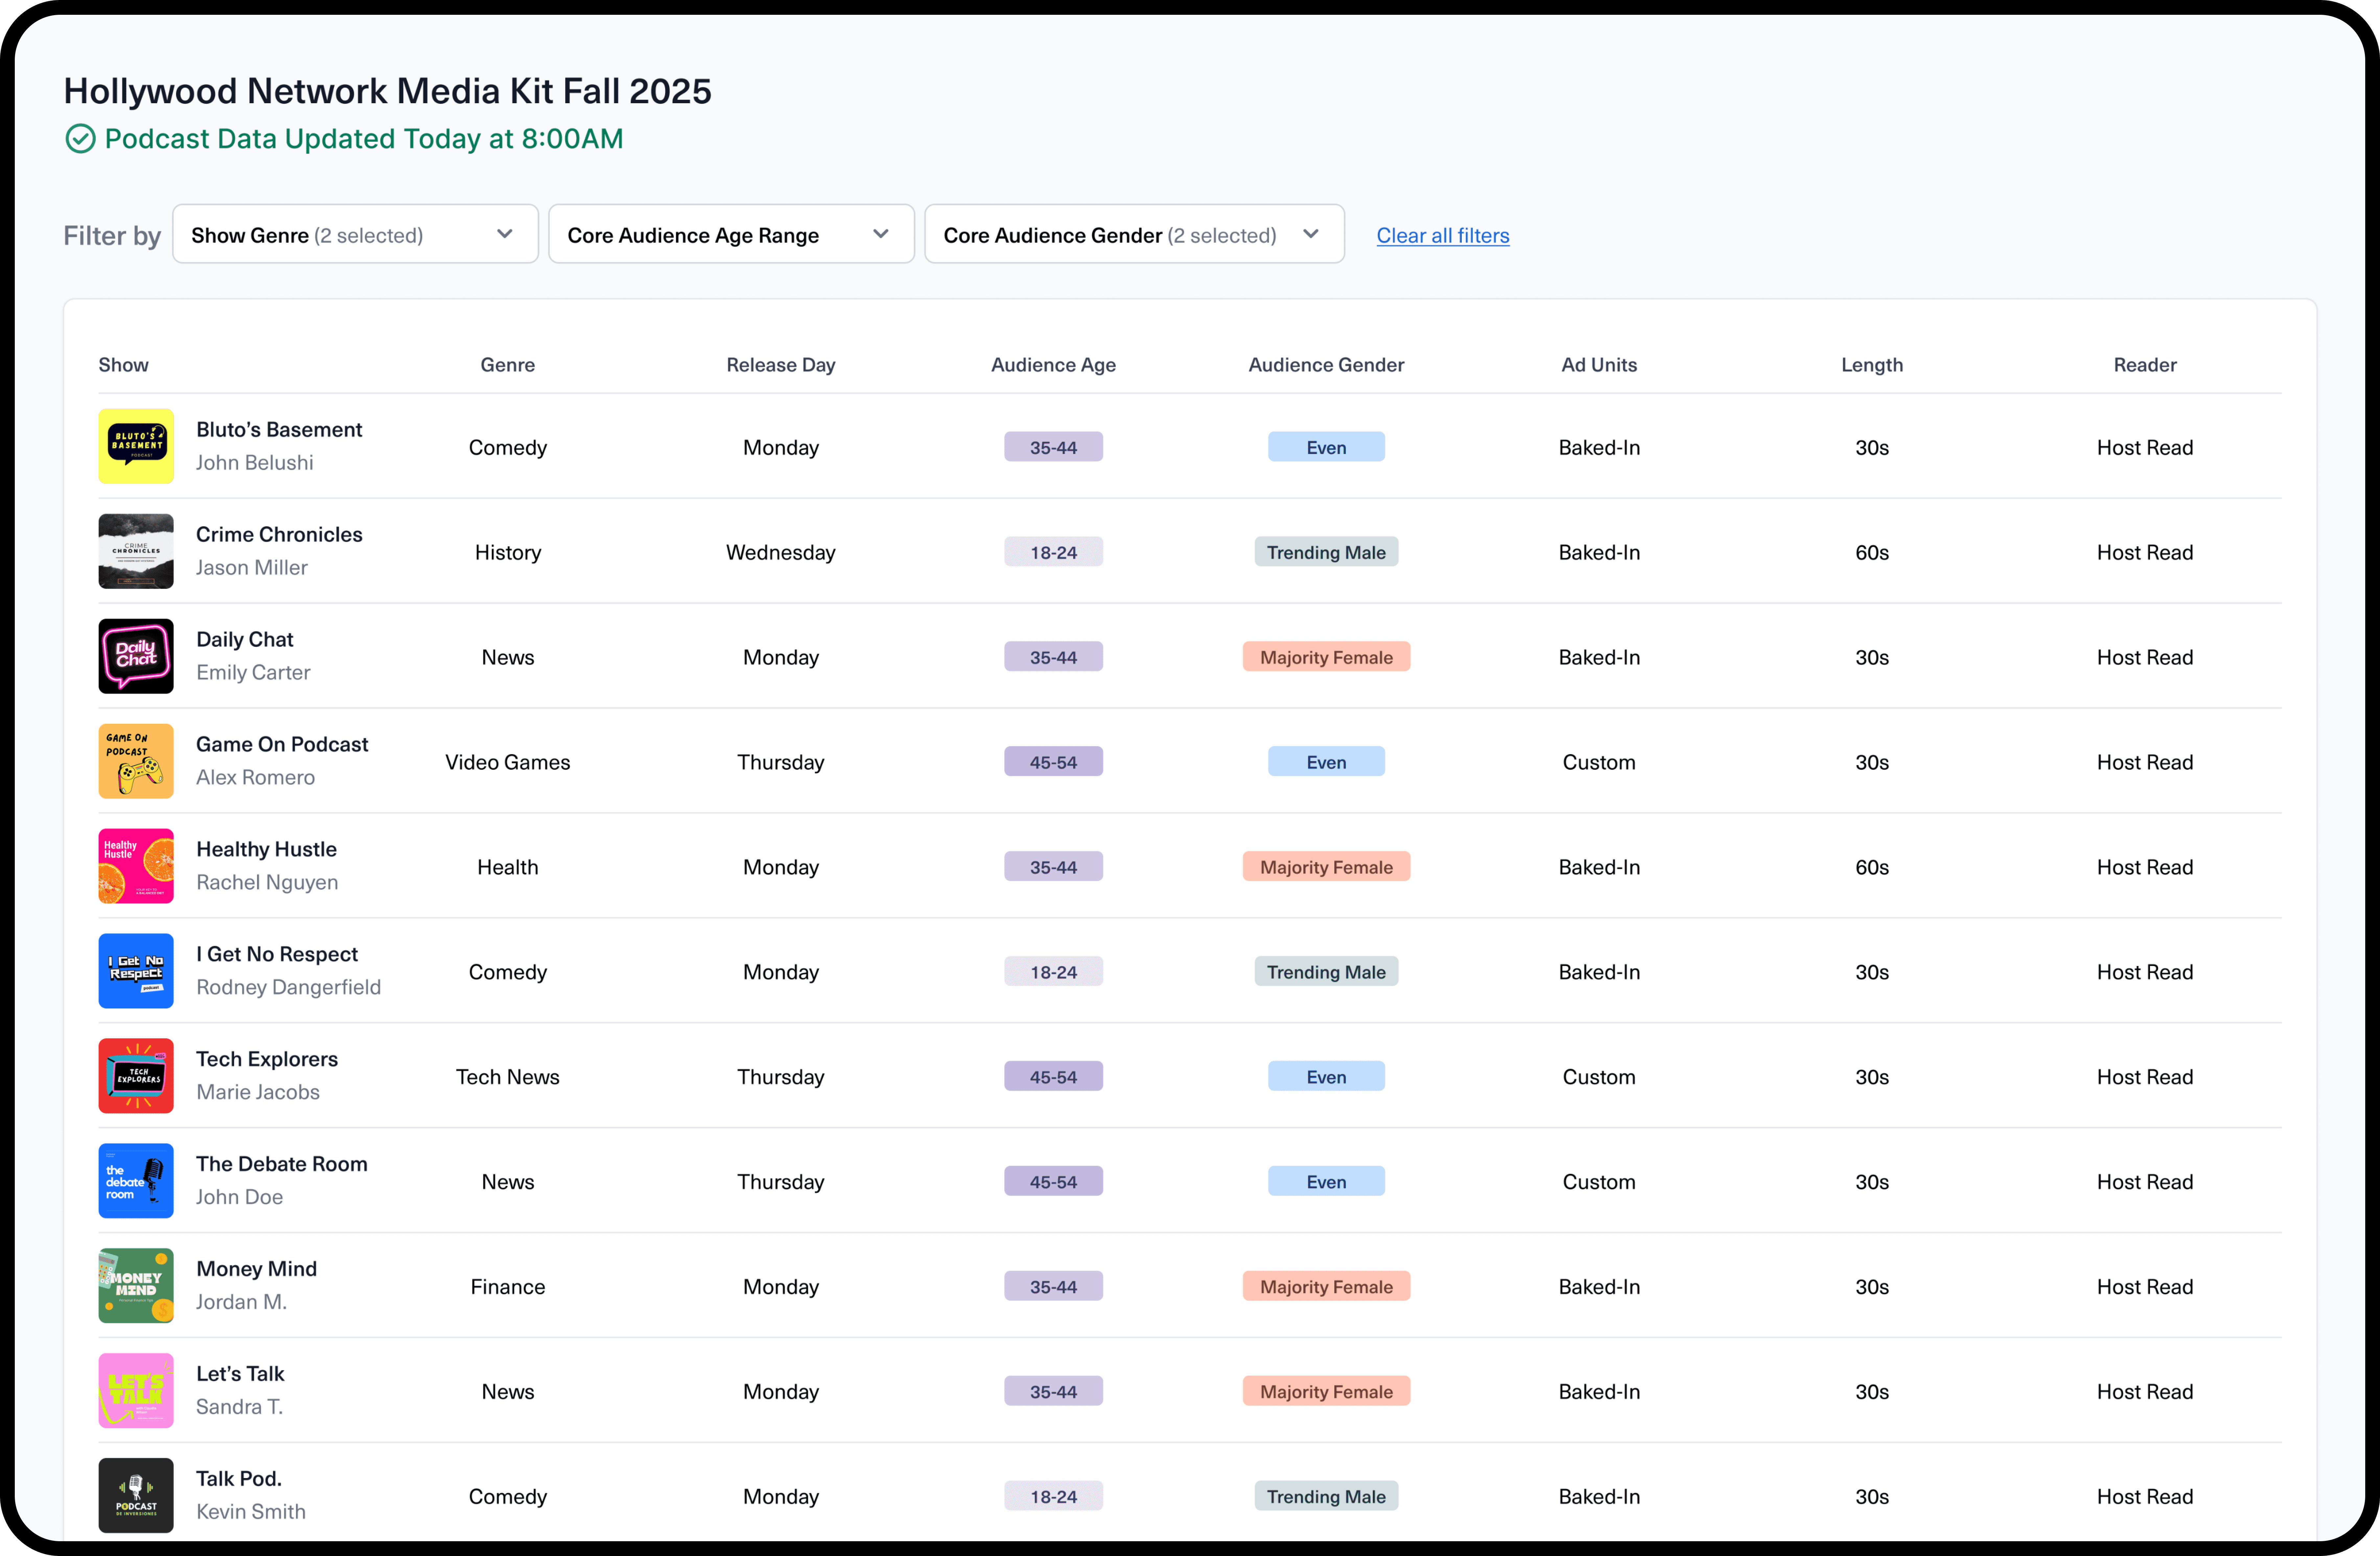Sort by the Show column header
This screenshot has height=1556, width=2380.
tap(123, 365)
